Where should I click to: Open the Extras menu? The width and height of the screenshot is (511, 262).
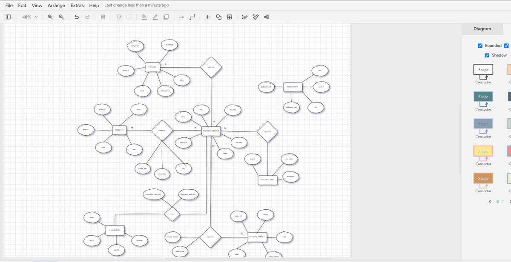(77, 6)
